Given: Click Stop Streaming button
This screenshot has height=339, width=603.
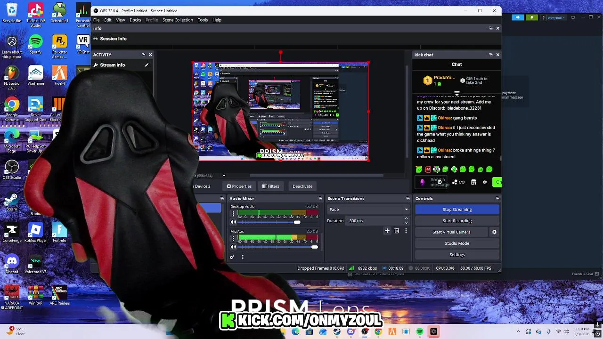Looking at the screenshot, I should [457, 210].
